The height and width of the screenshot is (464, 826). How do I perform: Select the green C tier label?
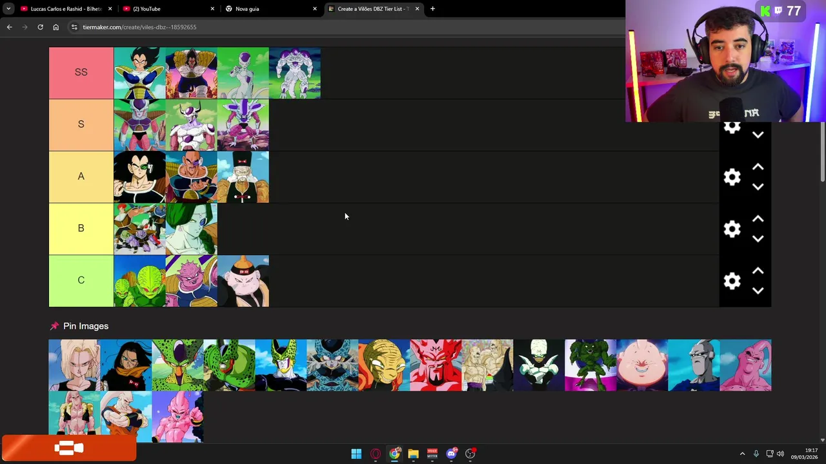81,280
